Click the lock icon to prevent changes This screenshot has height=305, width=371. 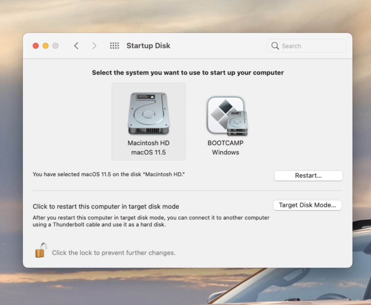[41, 250]
